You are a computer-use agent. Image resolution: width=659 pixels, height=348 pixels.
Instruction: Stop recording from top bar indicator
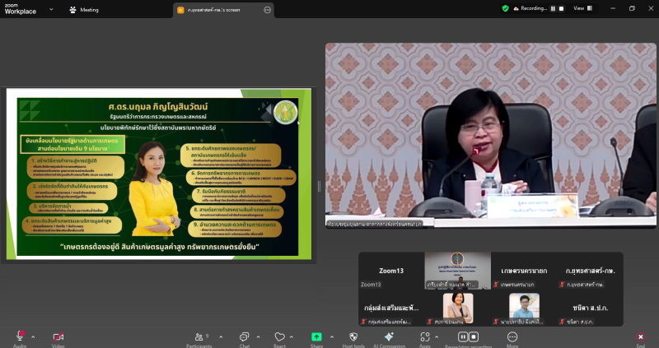[x=561, y=8]
